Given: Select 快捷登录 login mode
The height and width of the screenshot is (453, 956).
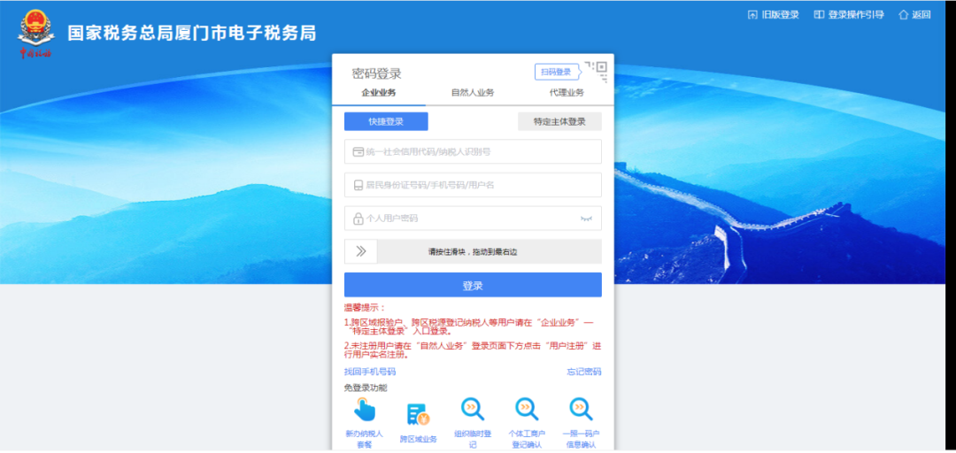Looking at the screenshot, I should pyautogui.click(x=386, y=121).
